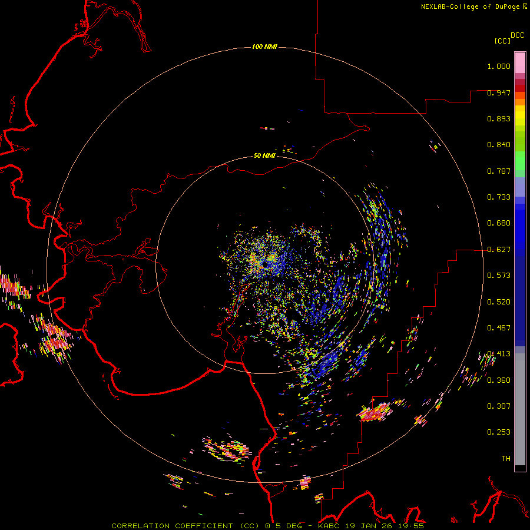This screenshot has height=530, width=530.
Task: Pick the bright green color bar band
Action: coord(520,161)
